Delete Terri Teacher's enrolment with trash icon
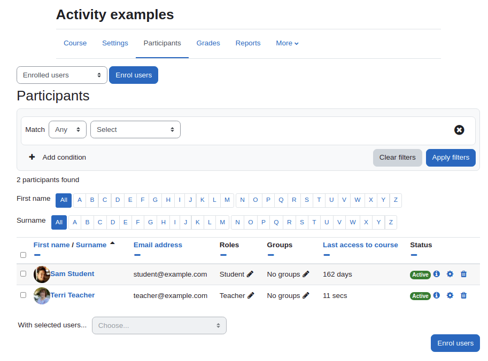This screenshot has height=361, width=488. click(464, 295)
